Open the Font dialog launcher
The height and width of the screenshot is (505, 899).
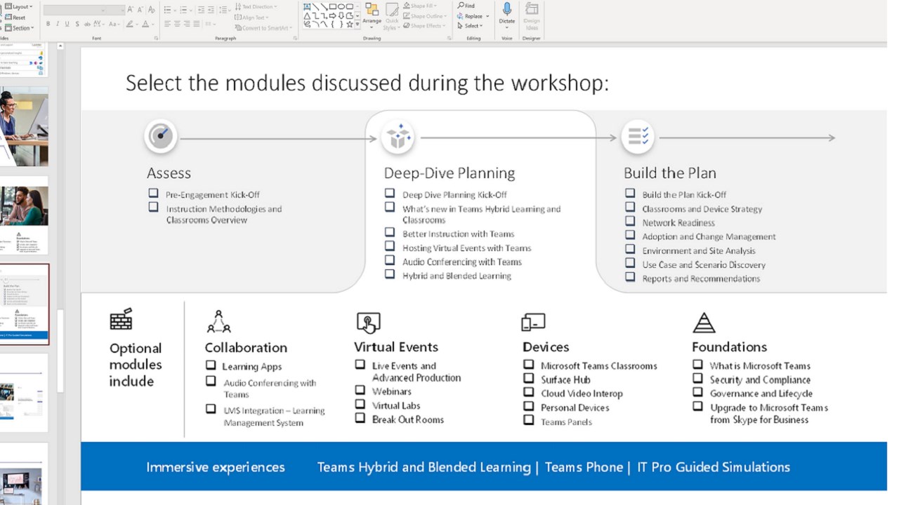[x=156, y=38]
